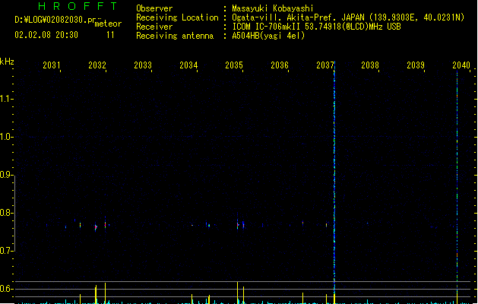Click the 0.8 kHz frequency tick label
The height and width of the screenshot is (304, 478).
pos(6,213)
